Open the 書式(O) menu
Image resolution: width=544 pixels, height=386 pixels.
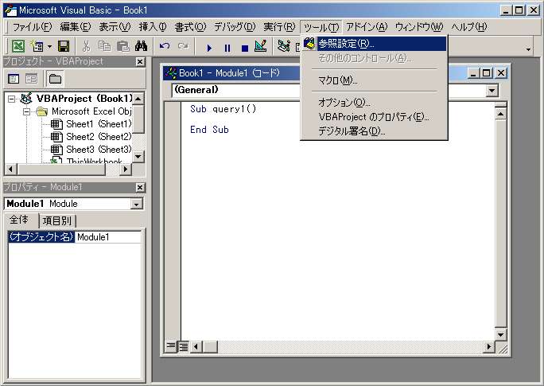coord(190,27)
